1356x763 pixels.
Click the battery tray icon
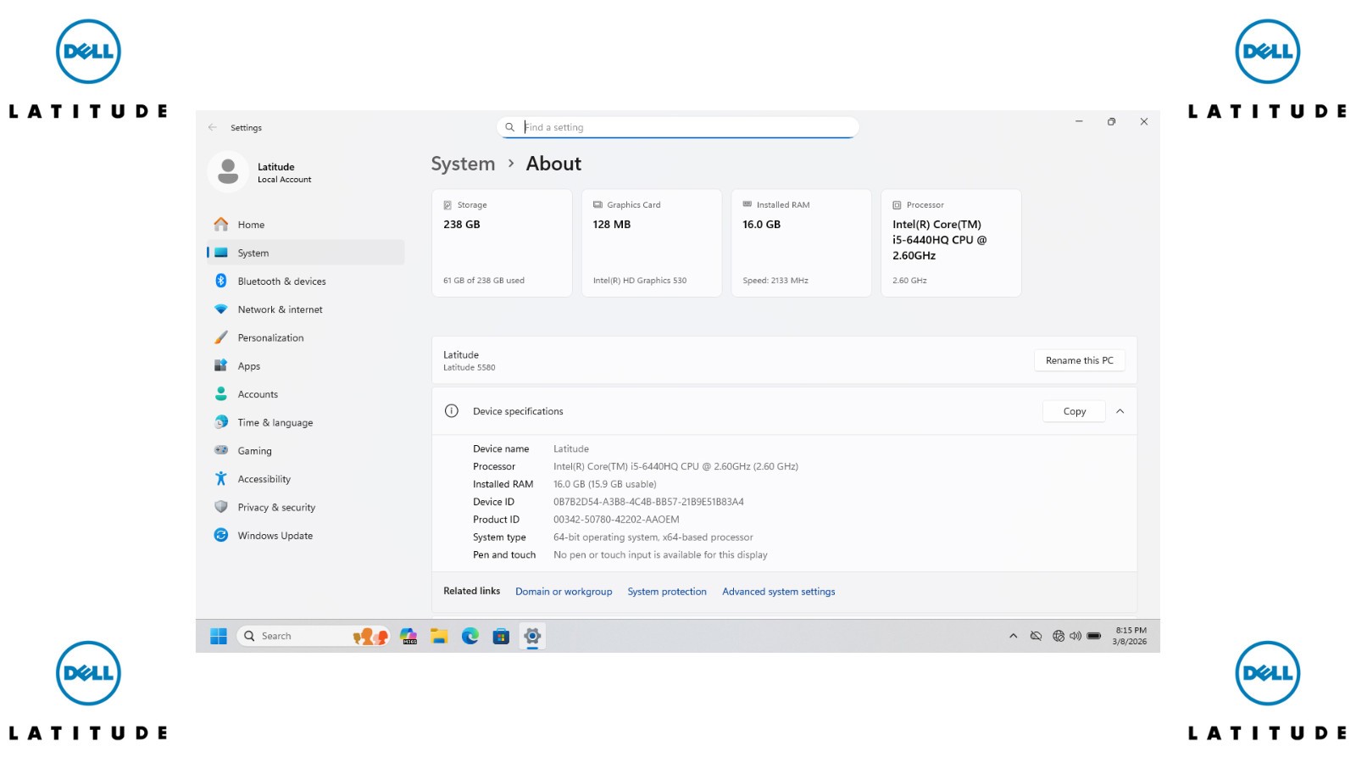[x=1094, y=636]
